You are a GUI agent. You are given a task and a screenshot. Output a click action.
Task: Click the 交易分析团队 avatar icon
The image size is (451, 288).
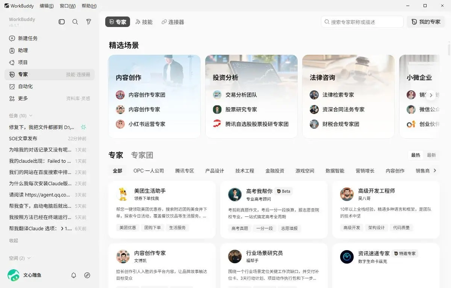[x=217, y=94]
